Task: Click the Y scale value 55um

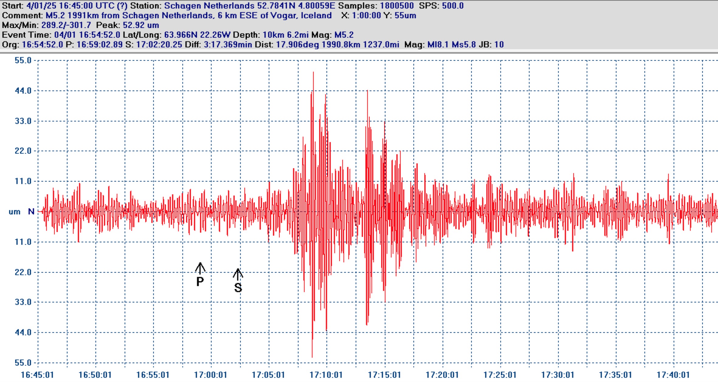Action: tap(405, 15)
